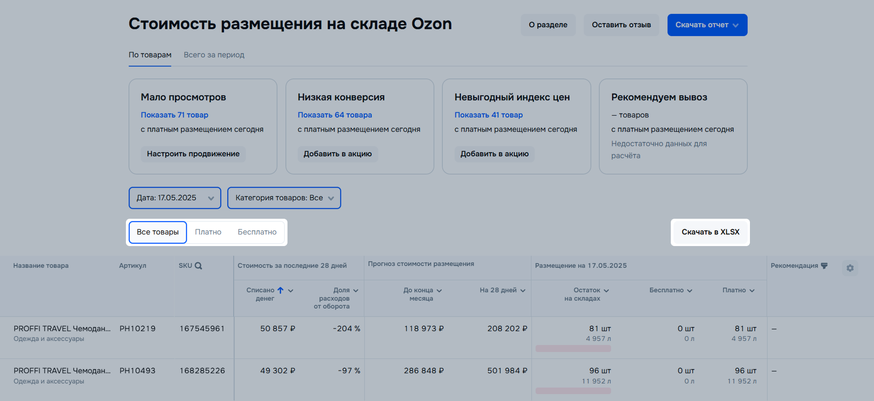The width and height of the screenshot is (874, 401).
Task: Click the Название товара column header
Action: [x=41, y=265]
